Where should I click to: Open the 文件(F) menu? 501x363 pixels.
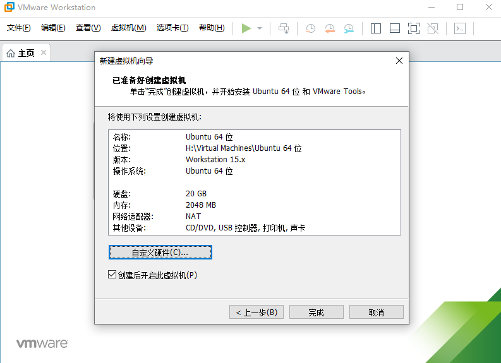[x=18, y=28]
